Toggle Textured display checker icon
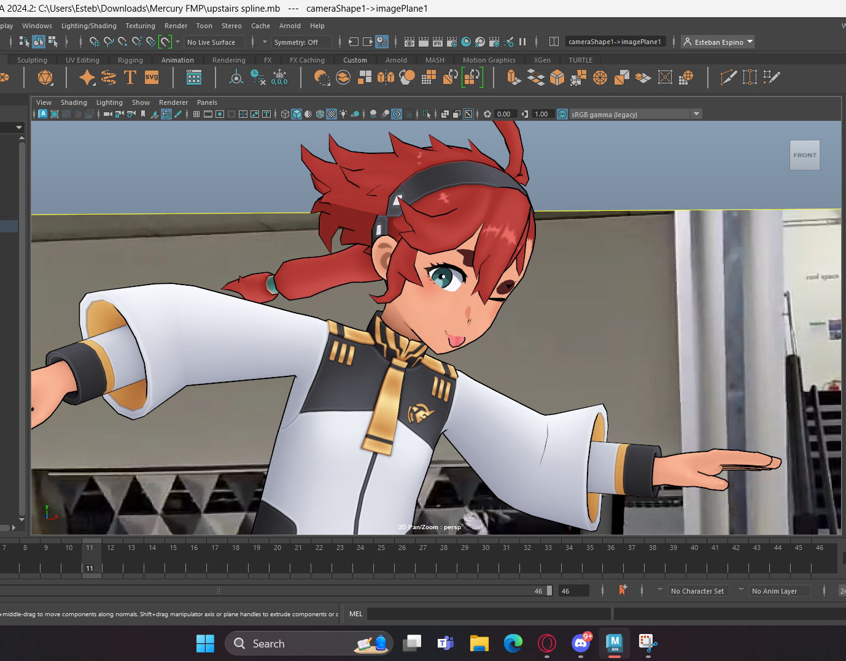846x661 pixels. [332, 114]
